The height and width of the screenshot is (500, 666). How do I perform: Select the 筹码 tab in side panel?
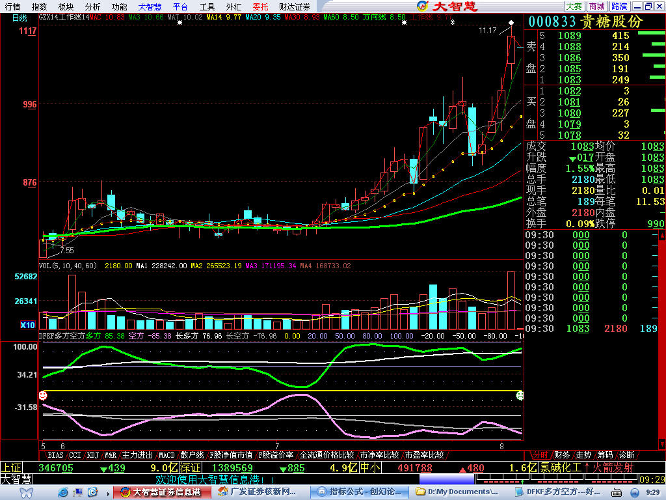[605, 455]
